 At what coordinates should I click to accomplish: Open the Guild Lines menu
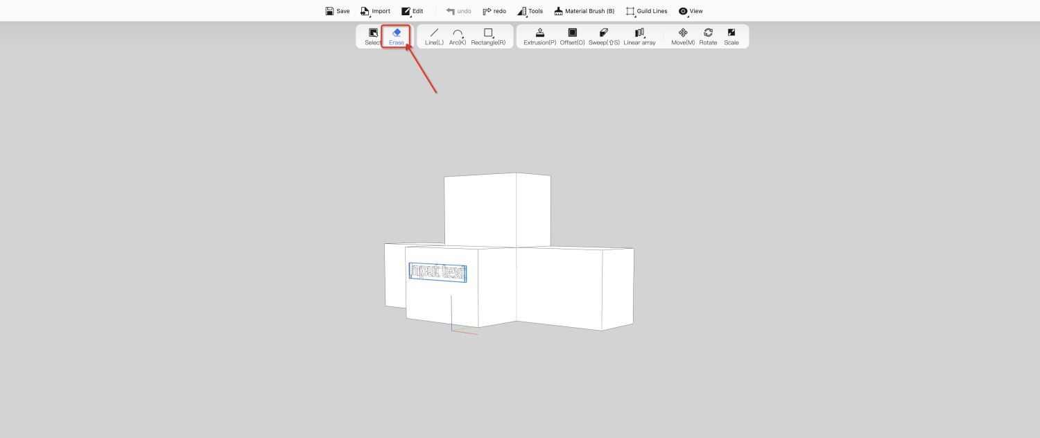pyautogui.click(x=646, y=11)
